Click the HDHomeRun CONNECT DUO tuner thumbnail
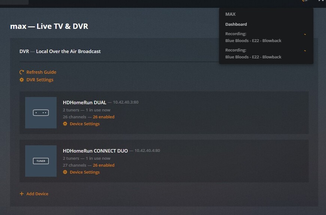 pos(41,161)
